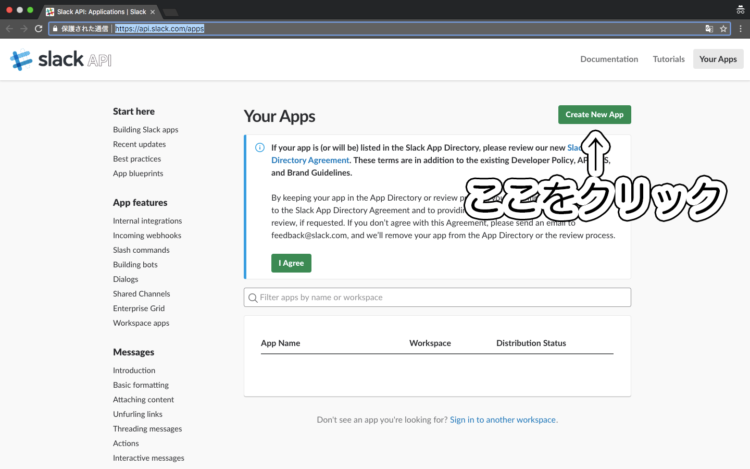Open Enterprise Grid sidebar link

tap(139, 308)
